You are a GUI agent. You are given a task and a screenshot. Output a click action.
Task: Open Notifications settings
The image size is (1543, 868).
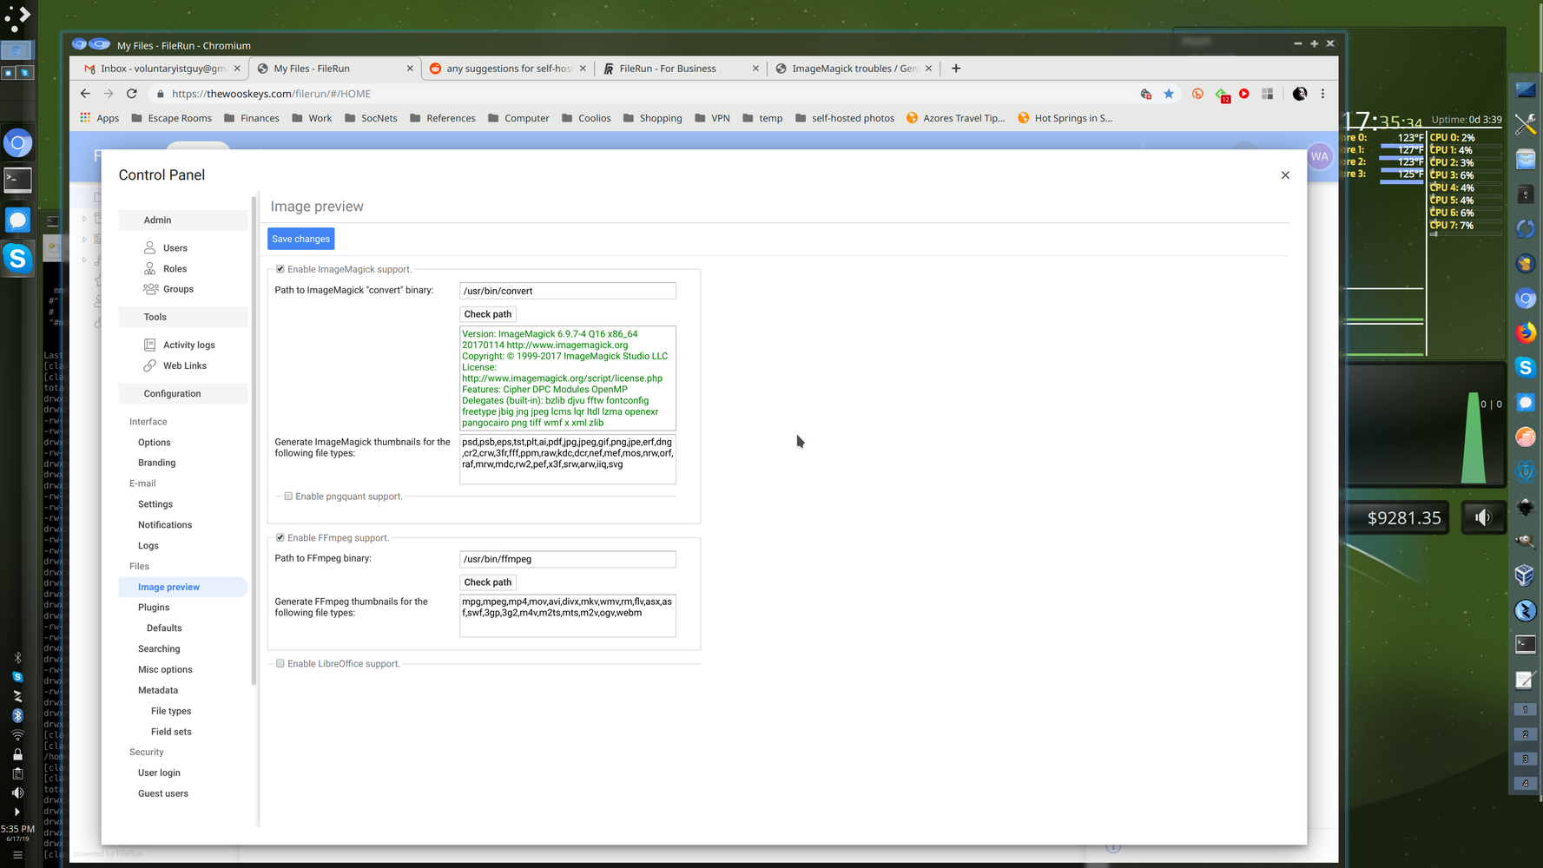tap(165, 525)
